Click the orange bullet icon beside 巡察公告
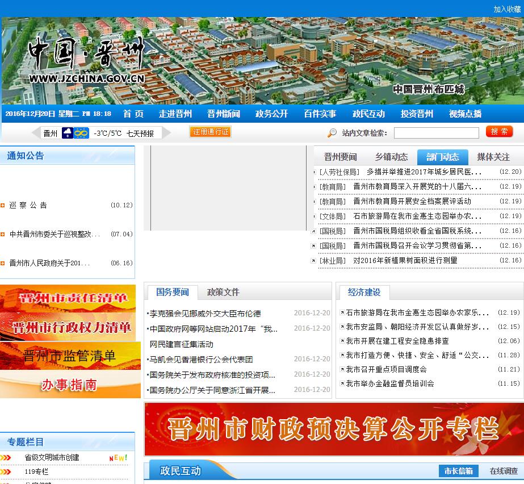524x484 pixels. tap(3, 206)
